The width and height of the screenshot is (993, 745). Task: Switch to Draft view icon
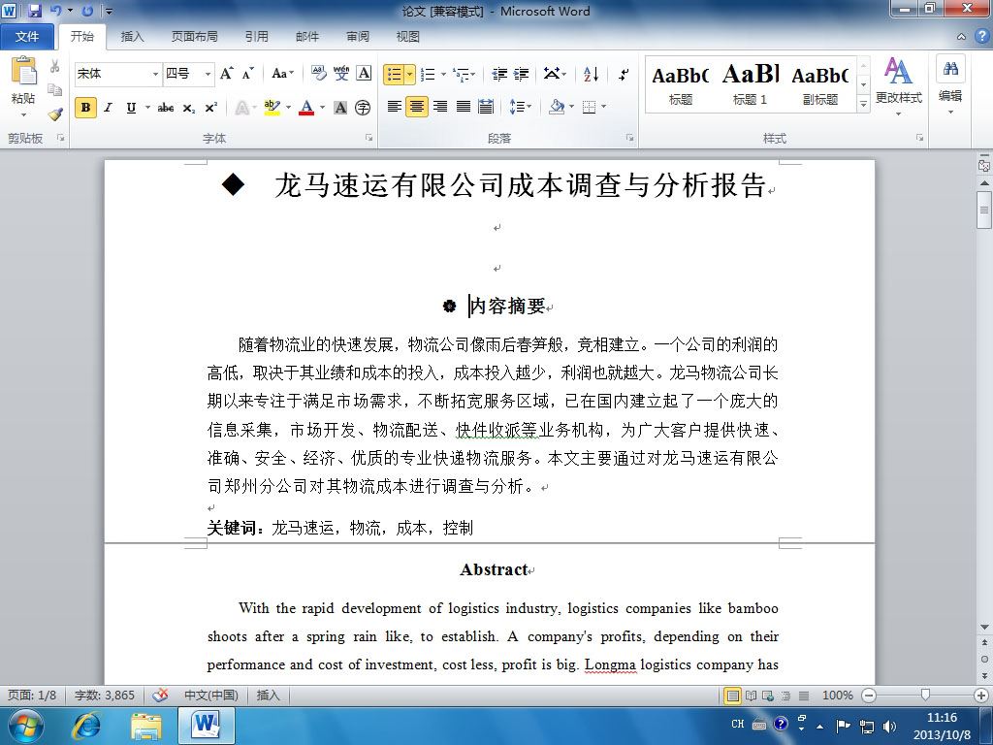coord(804,696)
